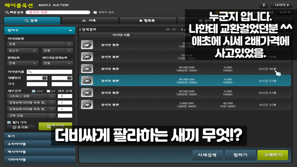The width and height of the screenshot is (297, 167).
Task: Click the quick search input field
Action: [x=58, y=12]
